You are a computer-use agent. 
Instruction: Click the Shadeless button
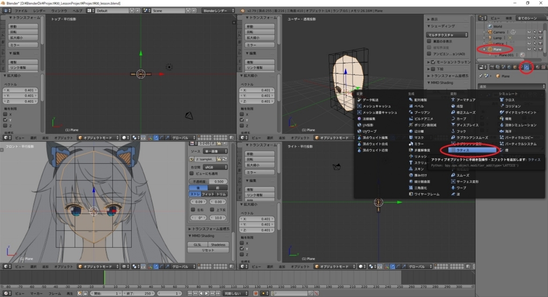[x=218, y=245]
